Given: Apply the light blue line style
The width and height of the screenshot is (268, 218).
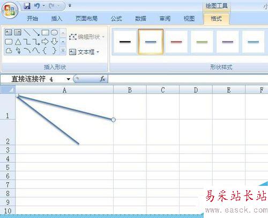Looking at the screenshot, I should coord(253,42).
